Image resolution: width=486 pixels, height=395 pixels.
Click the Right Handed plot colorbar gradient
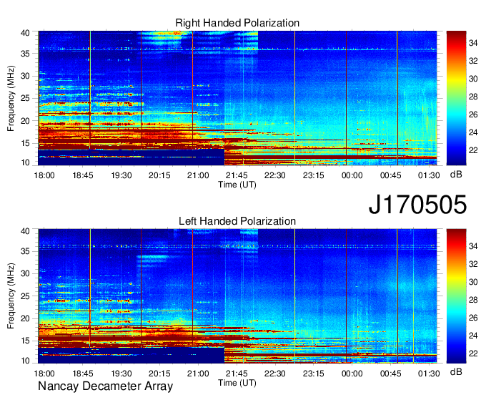click(x=456, y=98)
